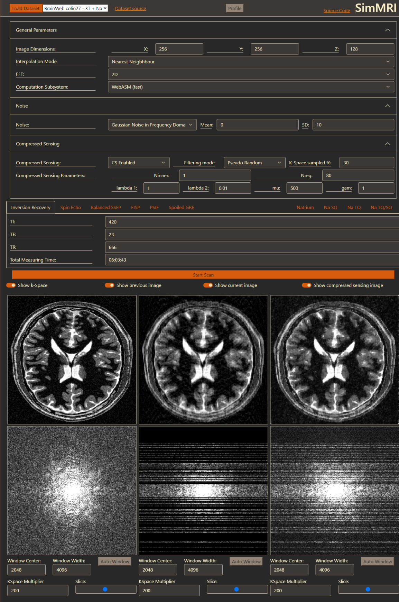Toggle the Show k-Space switch
Viewport: 399px width, 602px height.
(x=11, y=285)
